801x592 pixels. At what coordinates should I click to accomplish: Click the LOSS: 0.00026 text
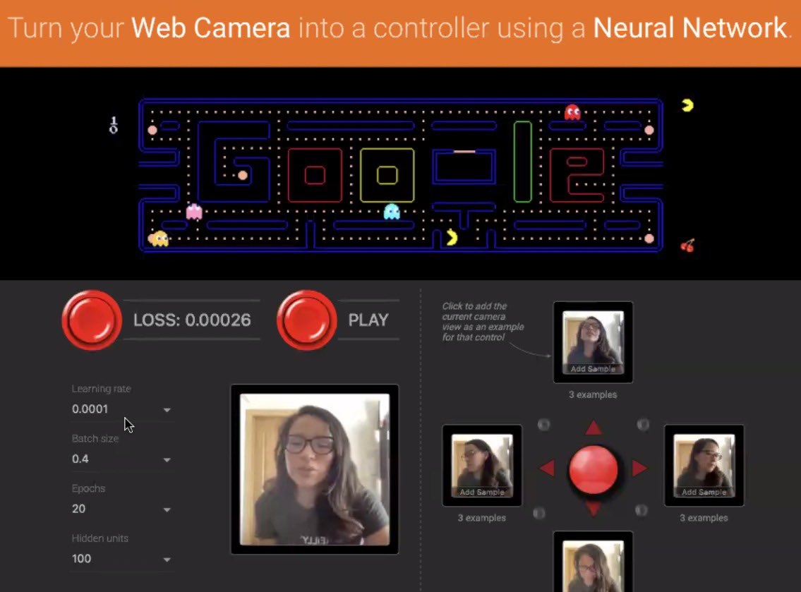pos(192,320)
